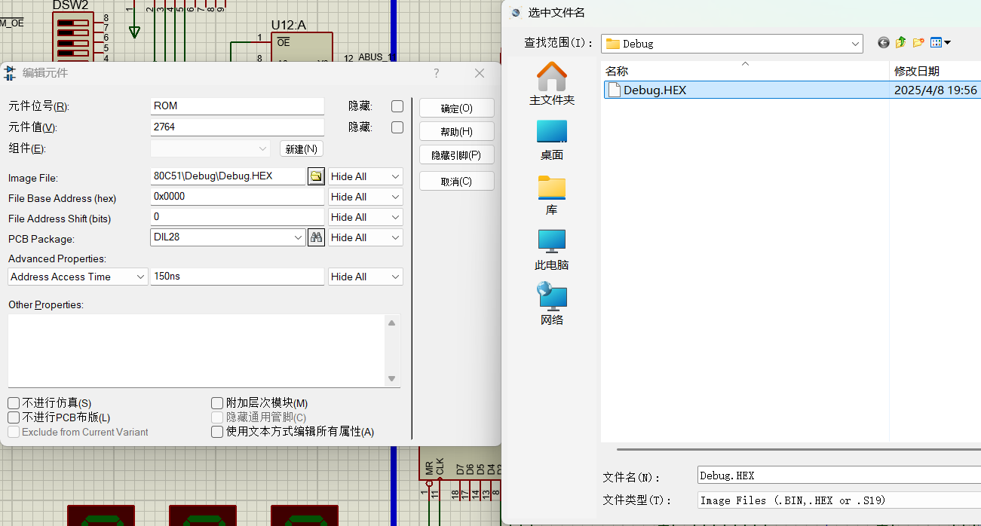Go back using file dialog back arrow
The width and height of the screenshot is (981, 526).
click(x=884, y=43)
